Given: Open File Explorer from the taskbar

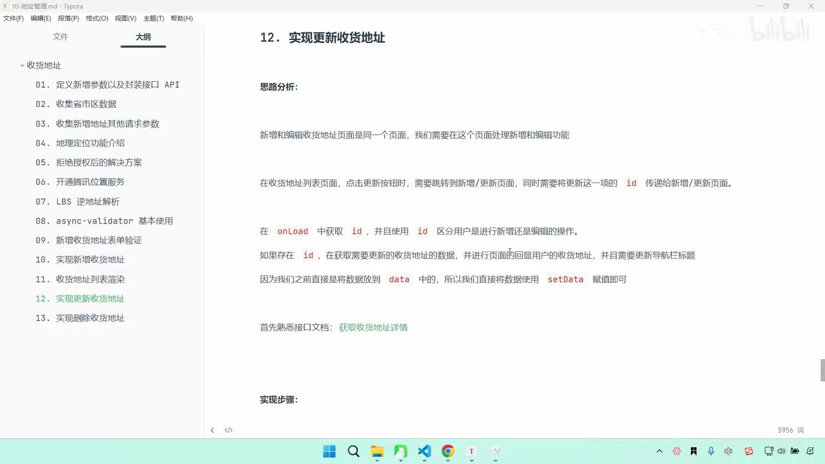Looking at the screenshot, I should point(377,451).
